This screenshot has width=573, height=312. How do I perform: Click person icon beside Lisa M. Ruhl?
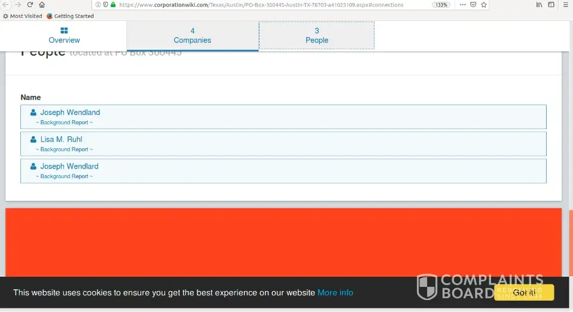pyautogui.click(x=33, y=139)
